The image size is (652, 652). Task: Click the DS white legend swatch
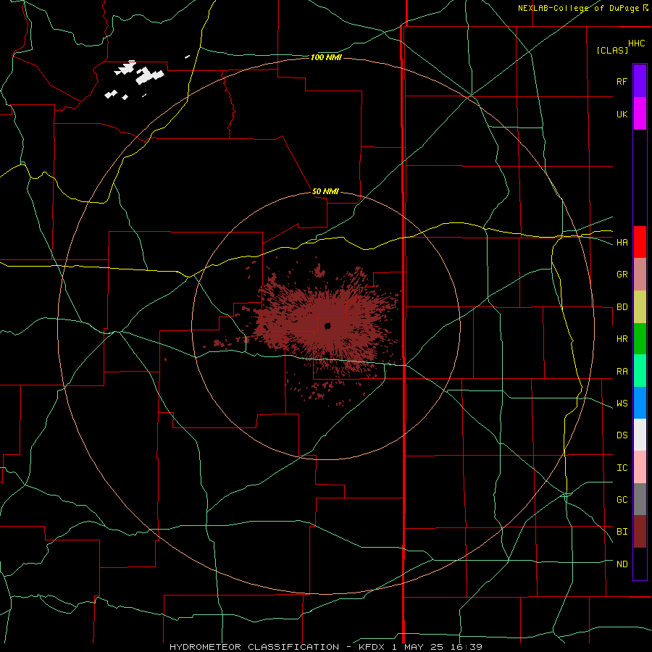640,435
